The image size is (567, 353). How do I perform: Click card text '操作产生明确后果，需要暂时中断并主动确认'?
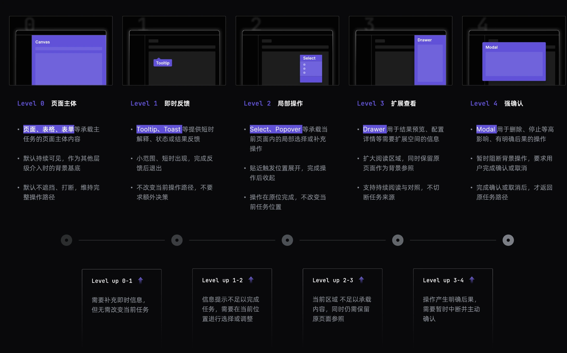(x=451, y=309)
